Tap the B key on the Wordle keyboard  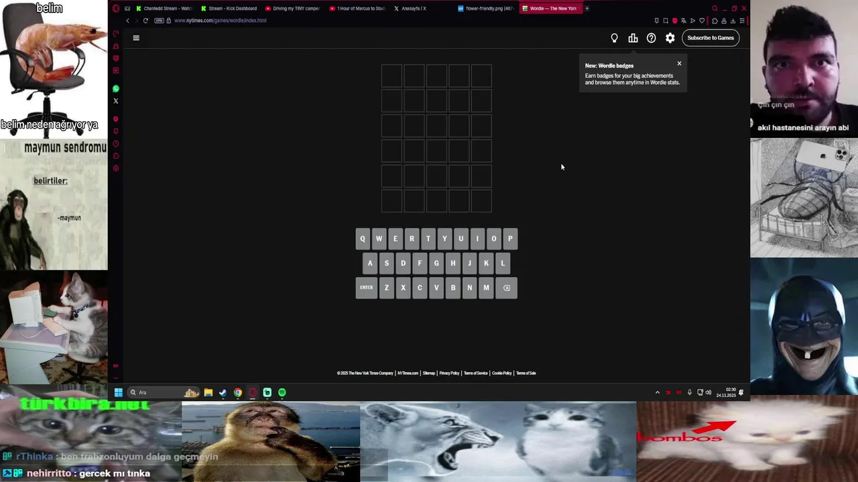[453, 288]
